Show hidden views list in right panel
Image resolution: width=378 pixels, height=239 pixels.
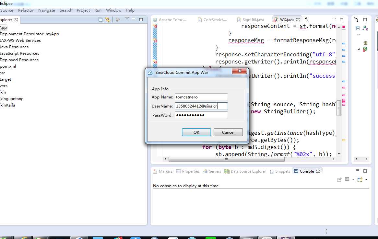[356, 19]
